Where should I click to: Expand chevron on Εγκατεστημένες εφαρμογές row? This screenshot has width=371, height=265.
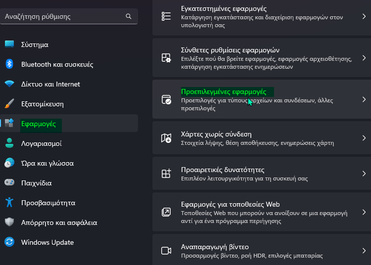(x=364, y=16)
